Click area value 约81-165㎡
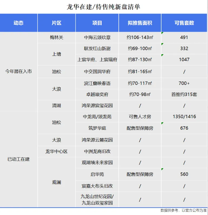The height and width of the screenshot is (215, 208). click(x=140, y=72)
